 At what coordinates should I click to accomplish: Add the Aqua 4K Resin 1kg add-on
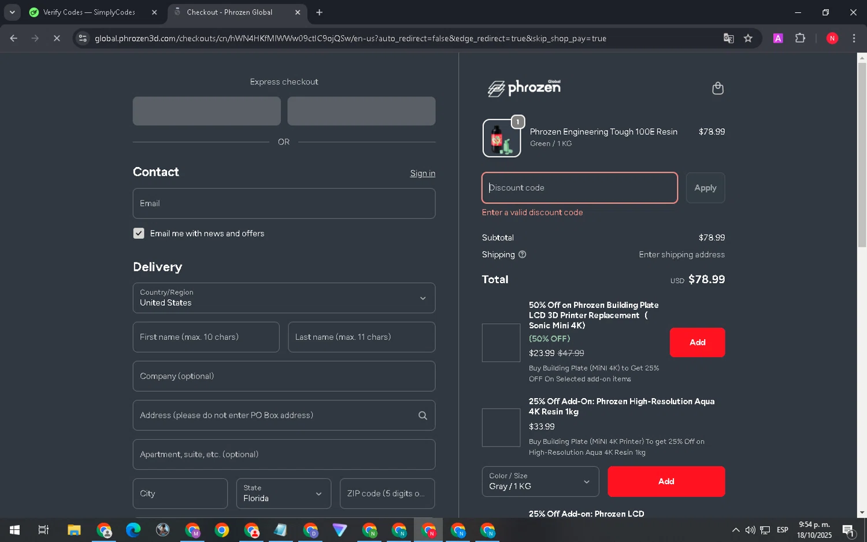coord(666,481)
